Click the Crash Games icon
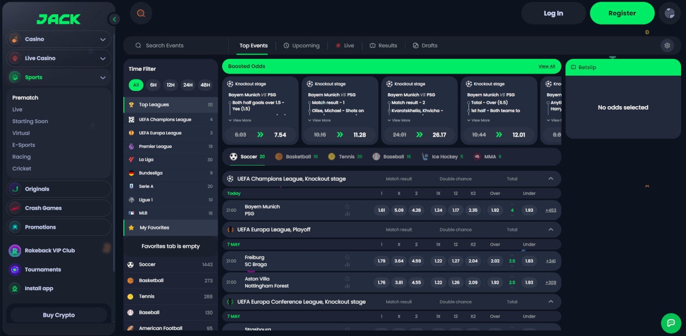Image resolution: width=686 pixels, height=336 pixels. (15, 208)
